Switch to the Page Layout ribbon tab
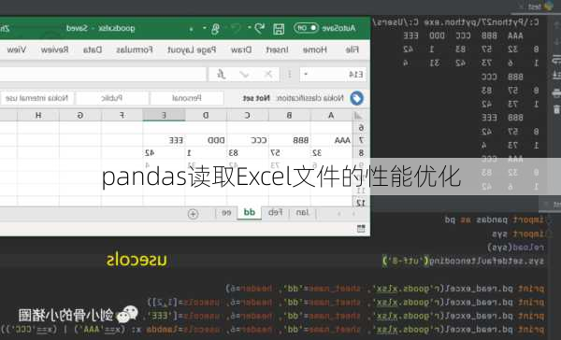Viewport: 561px width, 340px height. click(x=192, y=50)
